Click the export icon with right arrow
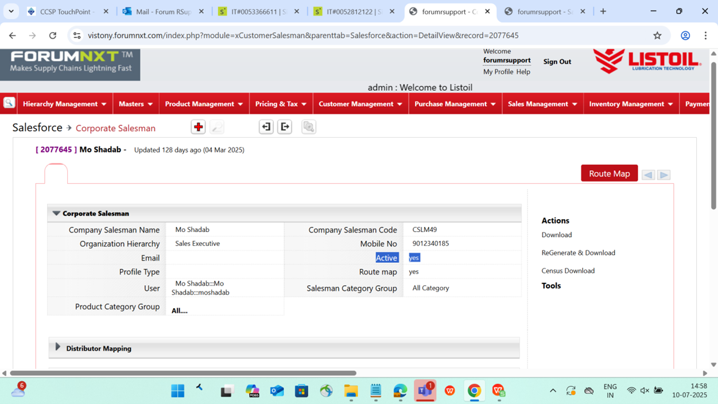The width and height of the screenshot is (718, 404). [285, 127]
